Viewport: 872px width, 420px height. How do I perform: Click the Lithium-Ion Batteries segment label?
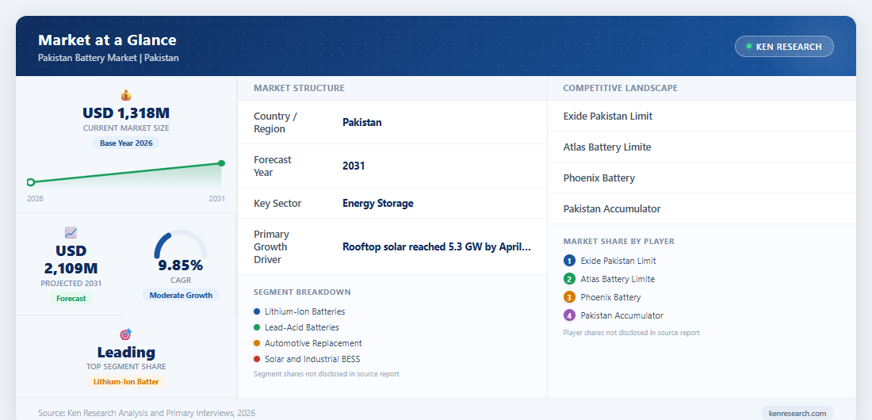coord(304,311)
